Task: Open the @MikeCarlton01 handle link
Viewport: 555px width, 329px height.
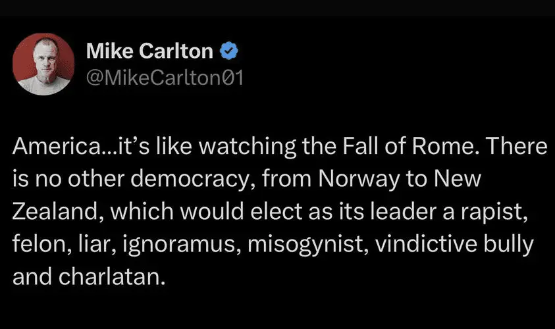Action: tap(165, 79)
